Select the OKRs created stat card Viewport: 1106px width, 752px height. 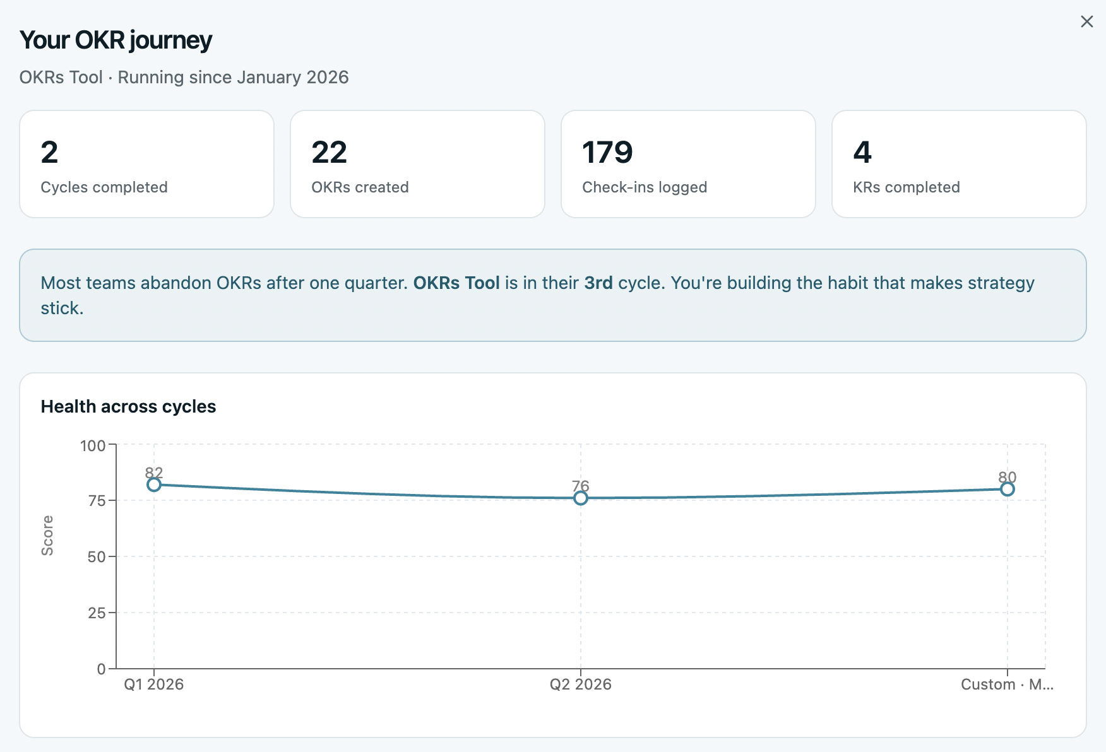[x=417, y=164]
